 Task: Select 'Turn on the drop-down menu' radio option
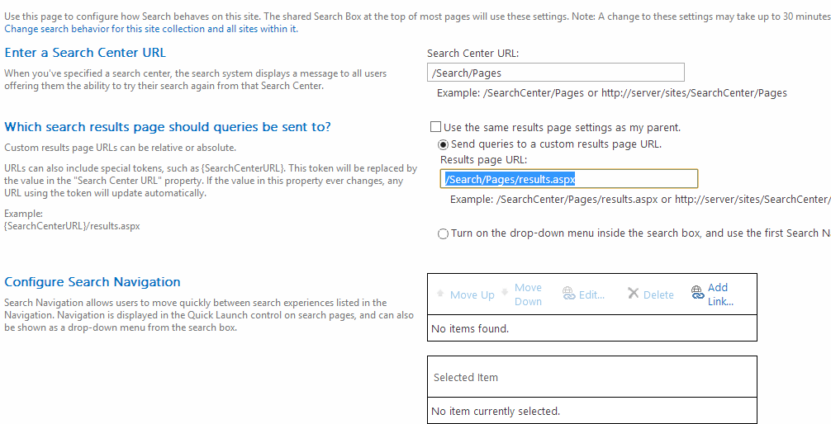tap(443, 234)
